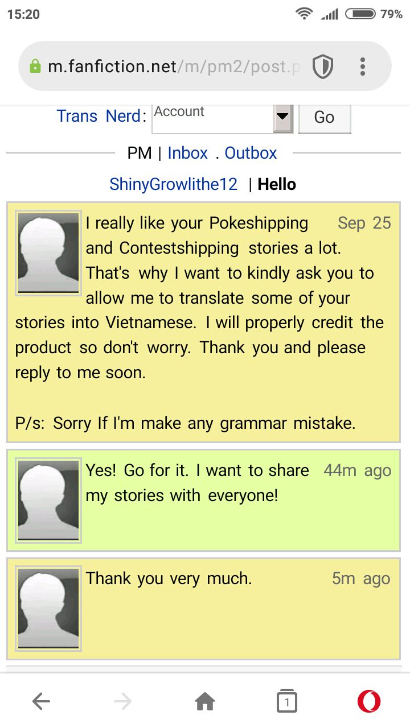Image resolution: width=410 pixels, height=728 pixels.
Task: Tap the Wi-Fi status bar icon
Action: coord(305,14)
